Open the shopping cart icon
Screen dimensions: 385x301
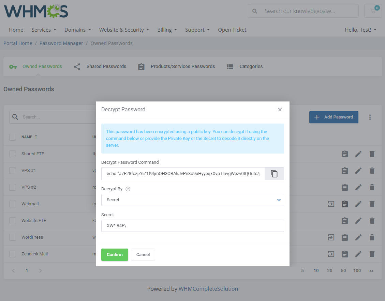pos(373,11)
